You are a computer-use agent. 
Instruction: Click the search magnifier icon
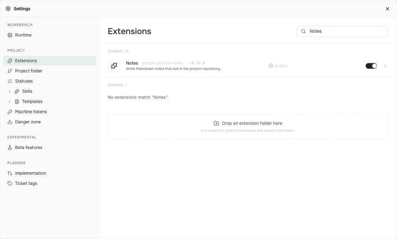tap(303, 31)
